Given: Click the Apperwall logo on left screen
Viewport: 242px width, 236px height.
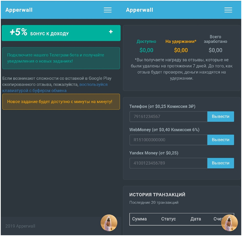Looking at the screenshot, I should click(19, 10).
